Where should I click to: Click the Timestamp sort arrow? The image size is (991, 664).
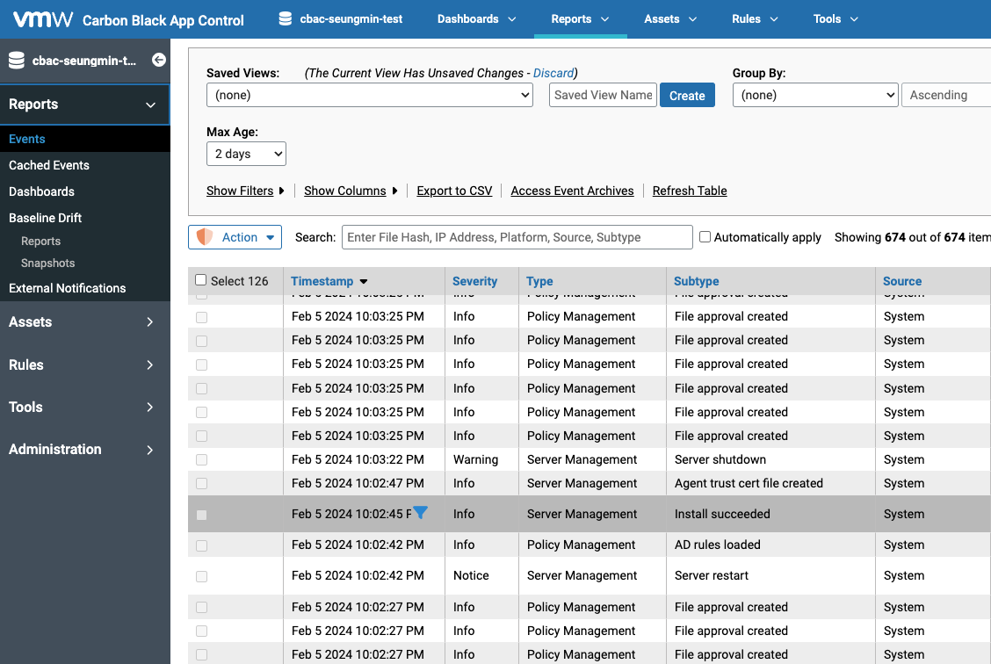click(364, 282)
